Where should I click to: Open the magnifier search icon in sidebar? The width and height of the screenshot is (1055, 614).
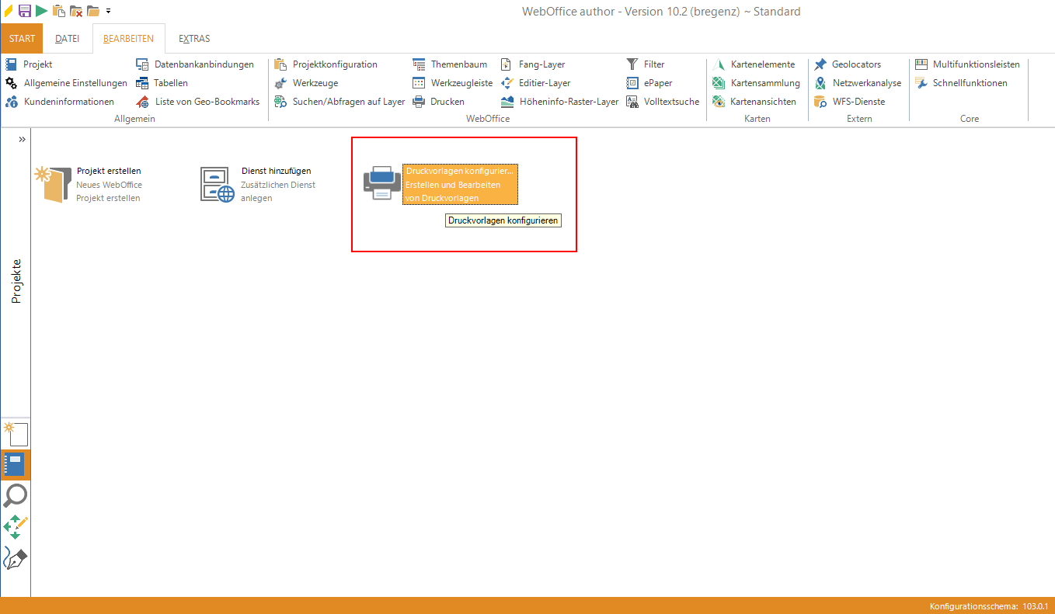click(16, 495)
